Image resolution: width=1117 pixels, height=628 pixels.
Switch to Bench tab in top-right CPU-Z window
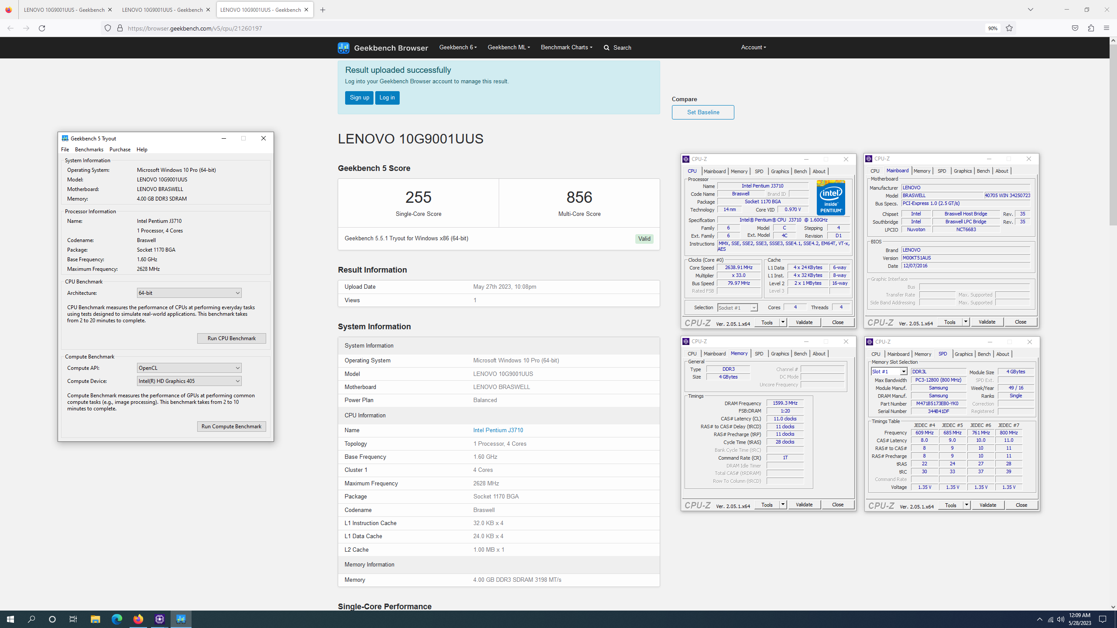(983, 171)
